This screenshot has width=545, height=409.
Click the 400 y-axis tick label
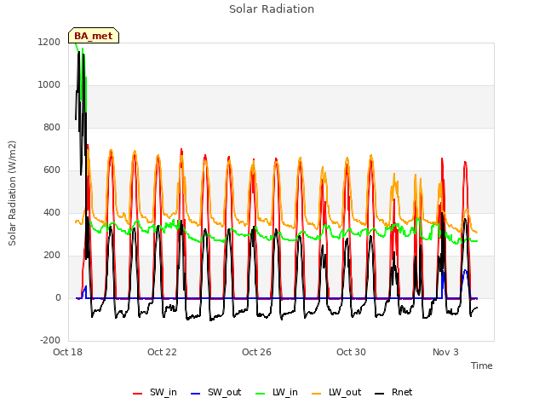tap(52, 212)
